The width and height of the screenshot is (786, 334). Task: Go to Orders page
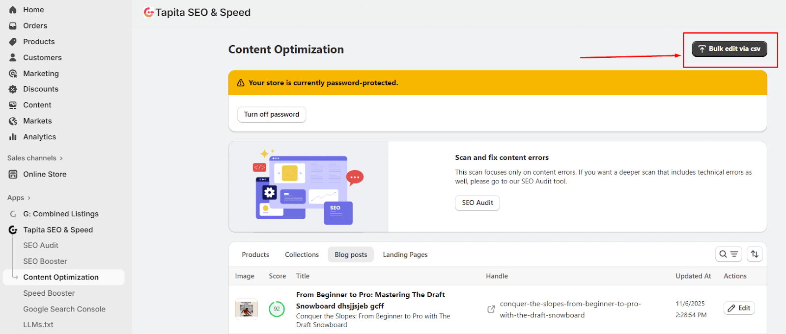point(35,26)
